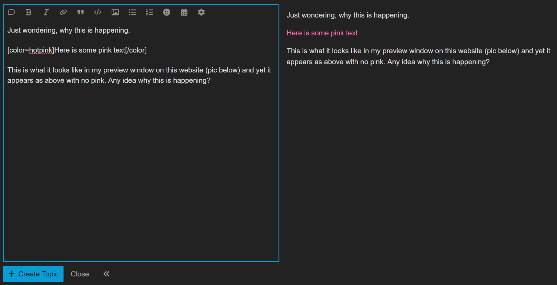Click the pink preview text
The width and height of the screenshot is (557, 285).
click(322, 33)
